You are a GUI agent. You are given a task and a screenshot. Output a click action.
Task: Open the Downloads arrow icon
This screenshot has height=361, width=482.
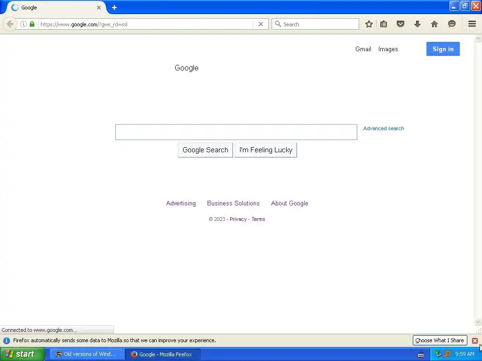tap(417, 24)
